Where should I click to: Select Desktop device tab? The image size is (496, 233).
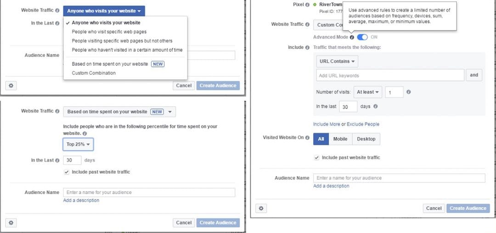[366, 139]
